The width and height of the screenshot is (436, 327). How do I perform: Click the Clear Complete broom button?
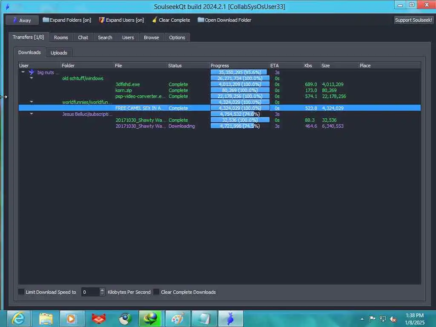point(171,20)
